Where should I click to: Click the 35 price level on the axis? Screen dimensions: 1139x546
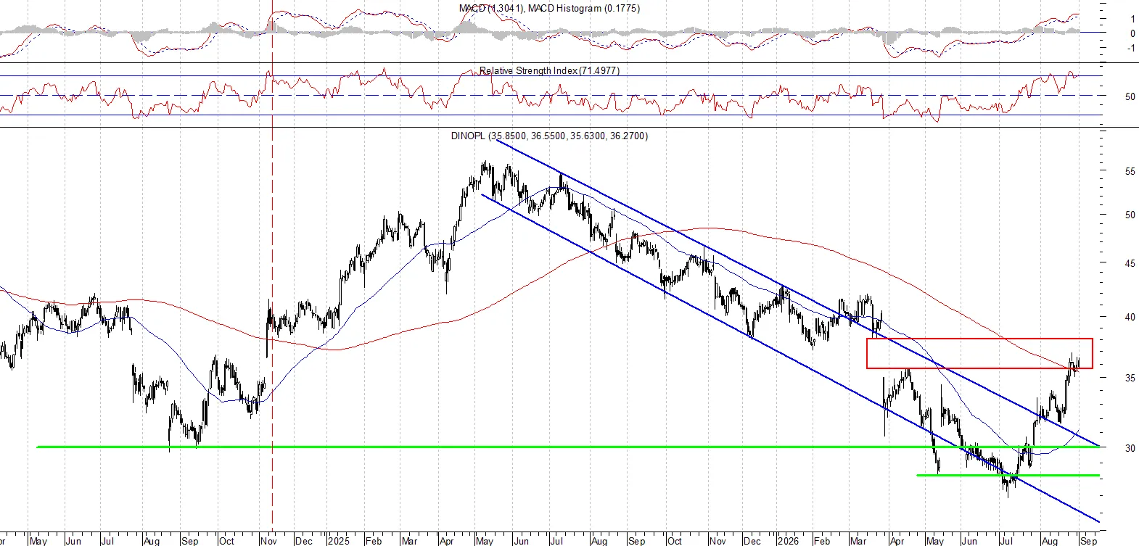[1130, 378]
